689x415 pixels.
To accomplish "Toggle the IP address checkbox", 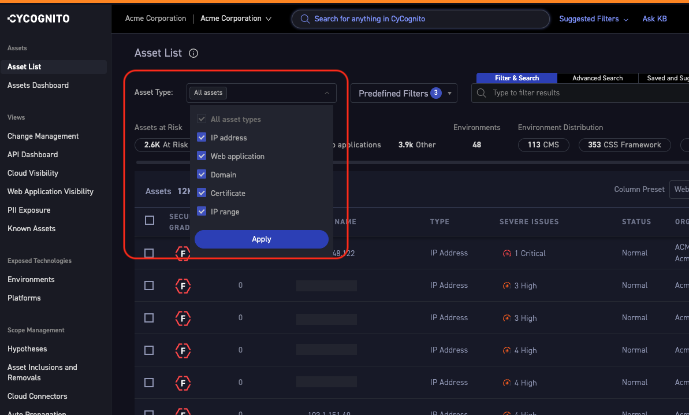I will pyautogui.click(x=202, y=137).
